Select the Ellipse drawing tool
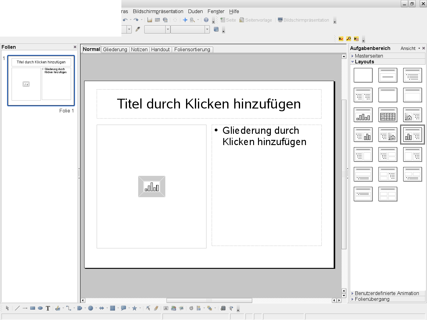427x320 pixels. pyautogui.click(x=40, y=308)
